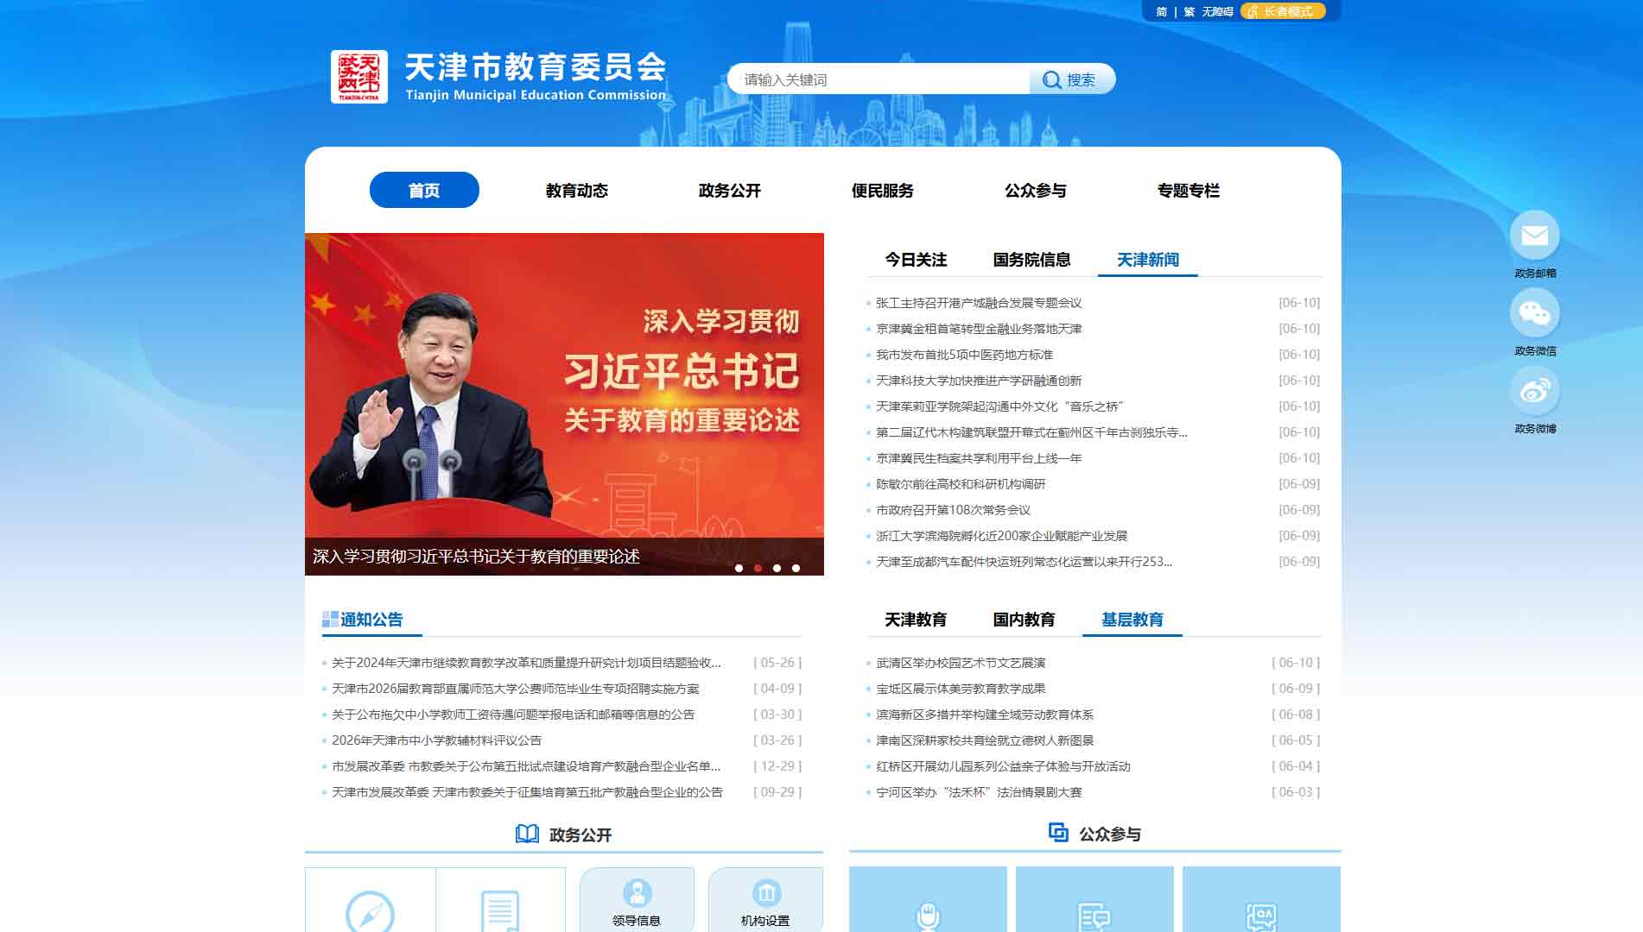Focus the keyword search input field
The width and height of the screenshot is (1643, 932).
click(x=879, y=79)
